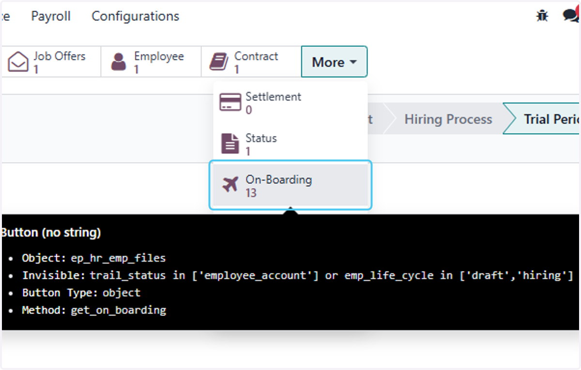Click the Status document icon
This screenshot has height=370, width=581.
[230, 144]
